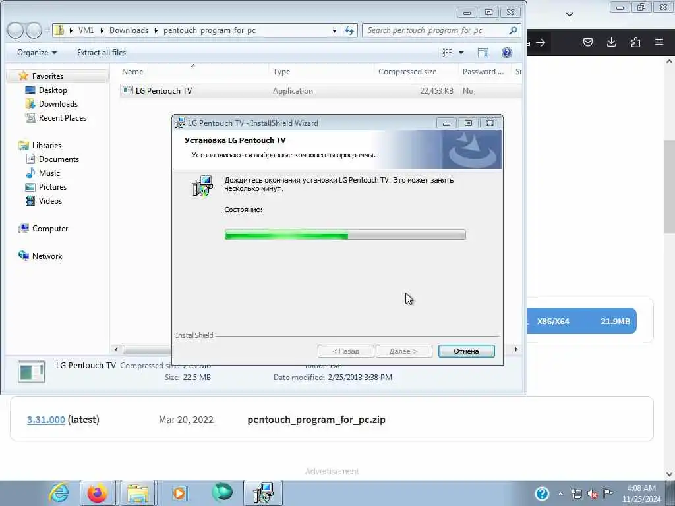Switch to Windows Explorer in taskbar
Image resolution: width=675 pixels, height=506 pixels.
tap(138, 493)
